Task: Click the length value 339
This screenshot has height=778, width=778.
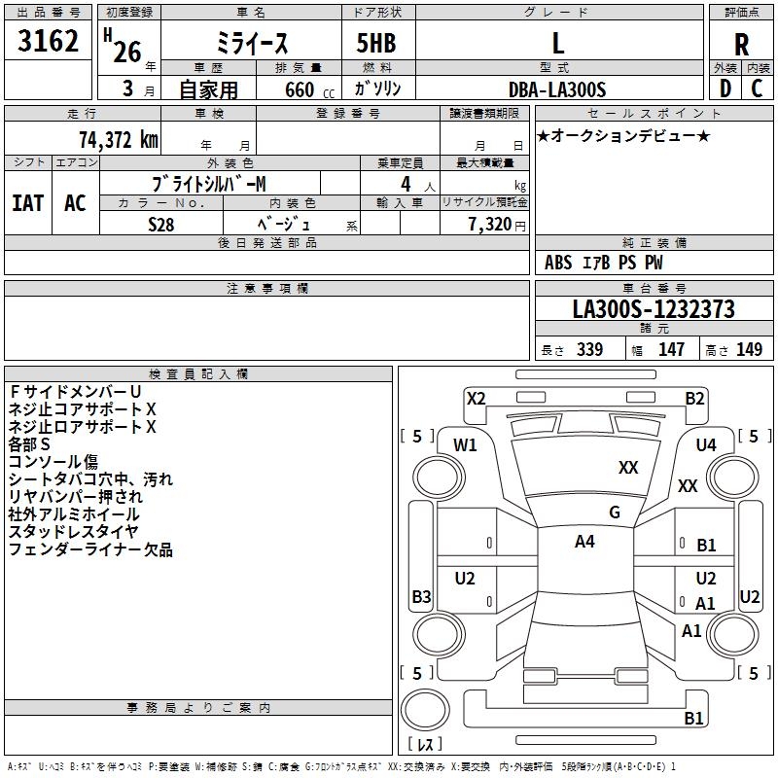Action: pos(589,349)
